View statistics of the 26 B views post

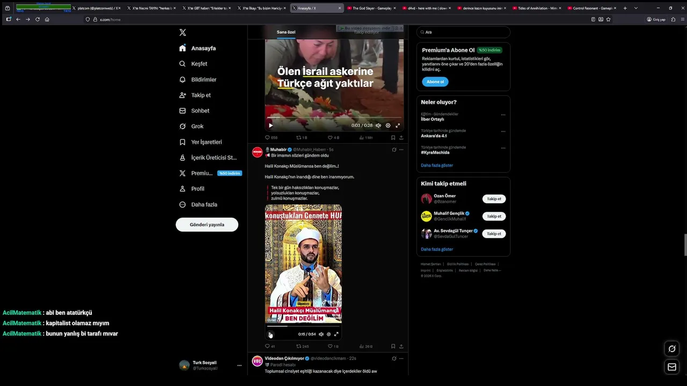click(366, 346)
